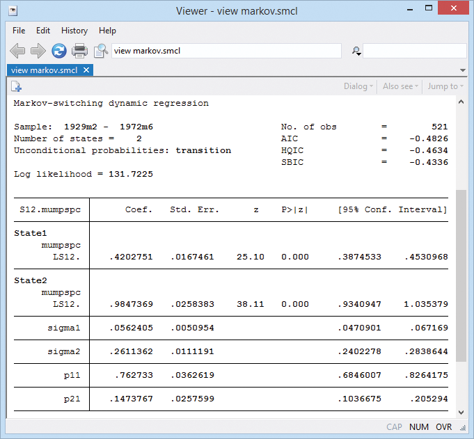
Task: Click the State1 row label
Action: click(30, 233)
